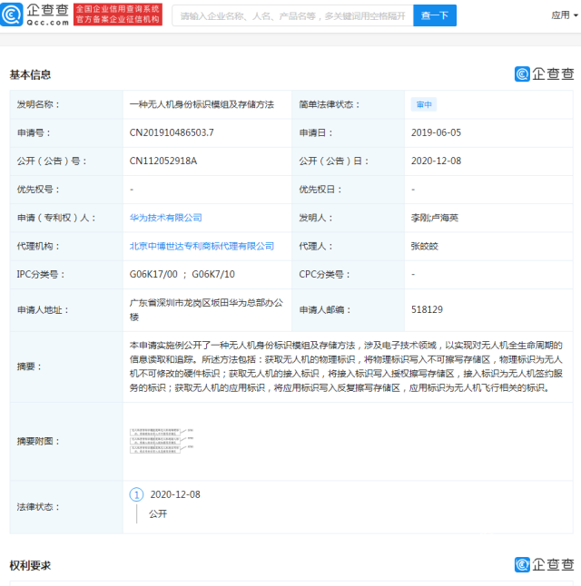This screenshot has width=581, height=586.
Task: Select publication number CN112052918A
Action: point(163,161)
